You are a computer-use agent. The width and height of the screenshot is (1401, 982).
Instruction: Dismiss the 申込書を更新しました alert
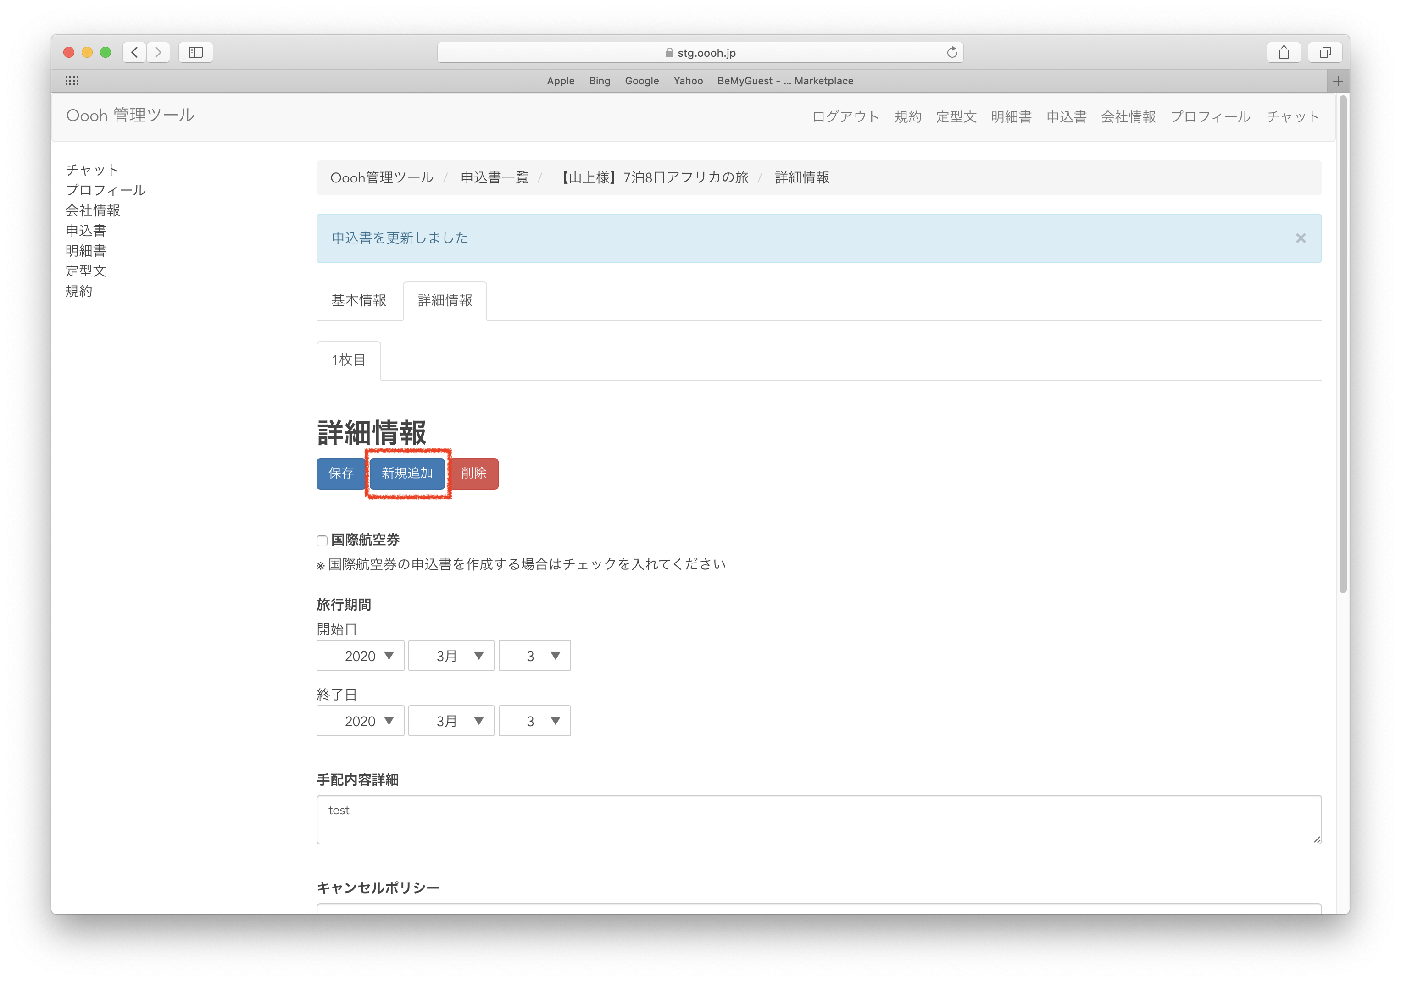pos(1301,238)
